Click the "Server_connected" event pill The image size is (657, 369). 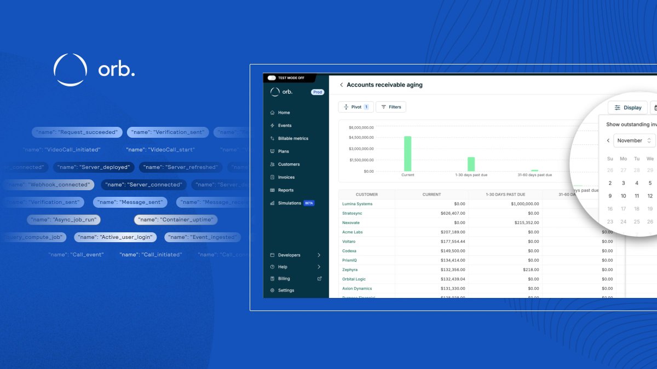pyautogui.click(x=144, y=185)
